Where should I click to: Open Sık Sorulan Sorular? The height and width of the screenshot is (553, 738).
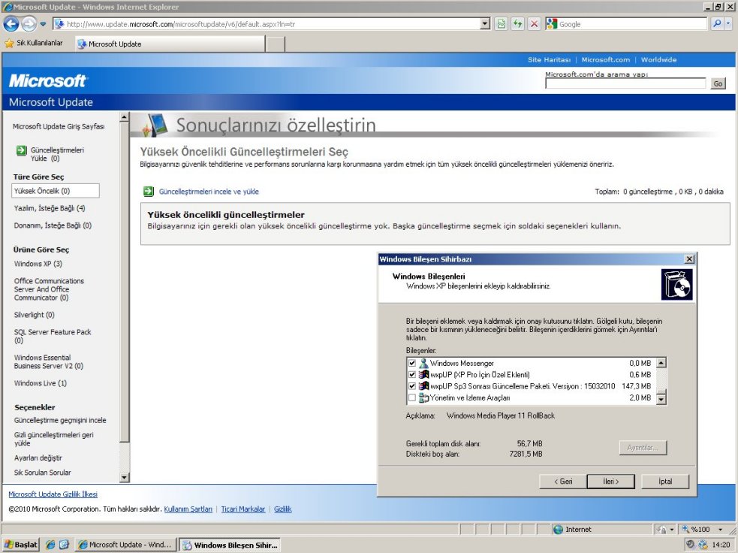click(x=42, y=473)
